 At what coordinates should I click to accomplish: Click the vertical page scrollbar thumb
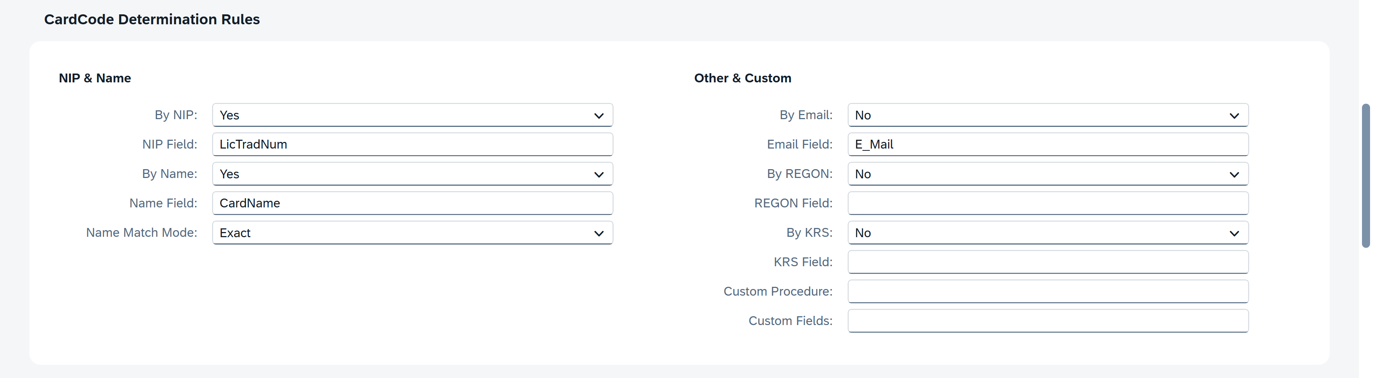(1366, 176)
